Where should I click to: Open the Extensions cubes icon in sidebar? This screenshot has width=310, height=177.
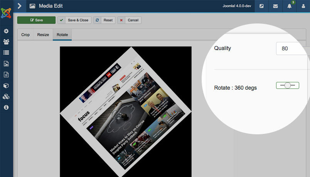6,96
